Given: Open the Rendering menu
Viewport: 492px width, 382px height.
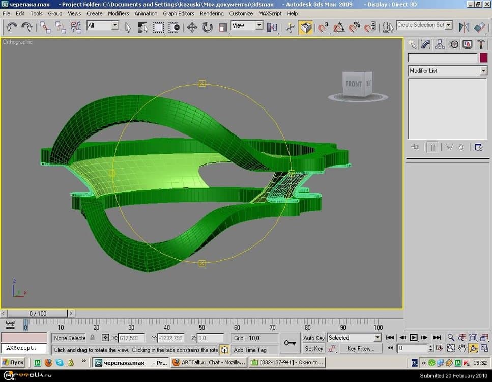Looking at the screenshot, I should [x=212, y=14].
